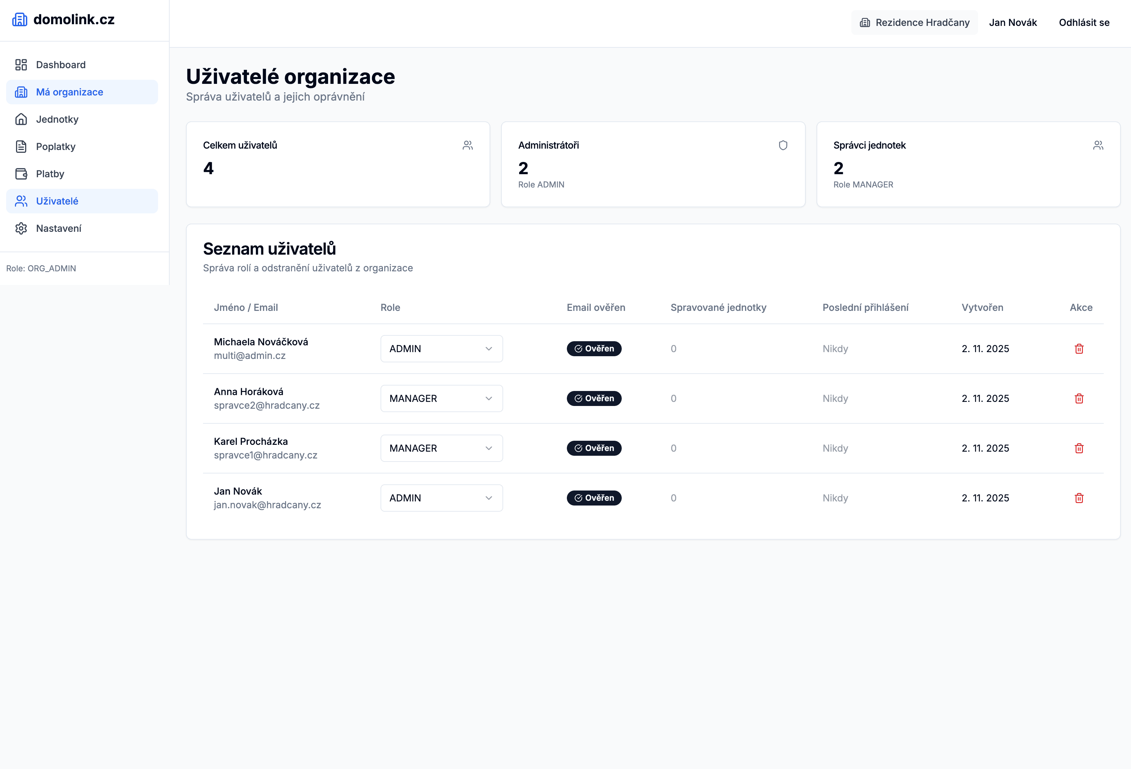Navigate to Poplatky section
This screenshot has width=1131, height=769.
[56, 147]
